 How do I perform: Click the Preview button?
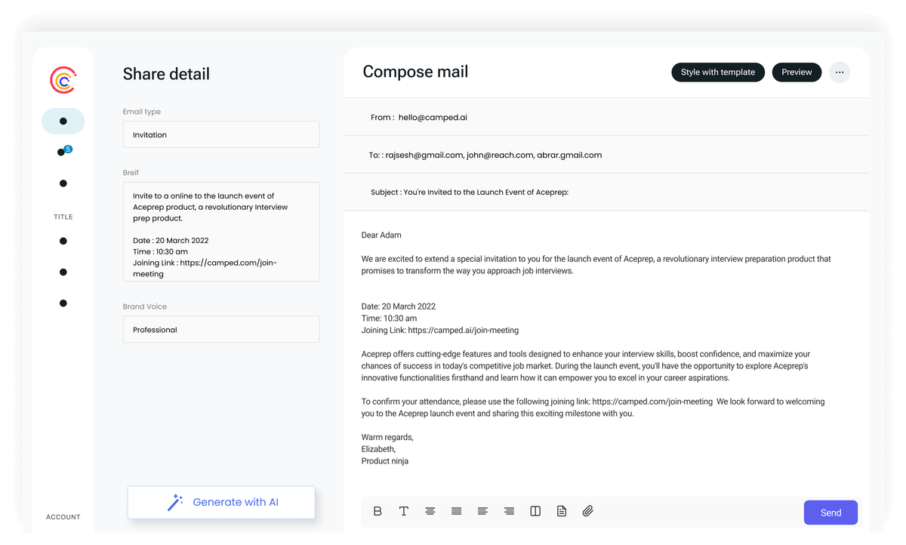pos(797,72)
